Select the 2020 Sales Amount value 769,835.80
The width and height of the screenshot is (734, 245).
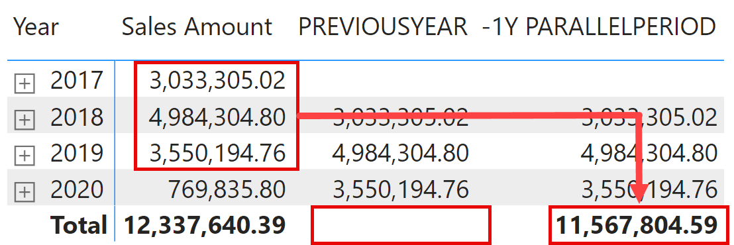click(x=227, y=189)
